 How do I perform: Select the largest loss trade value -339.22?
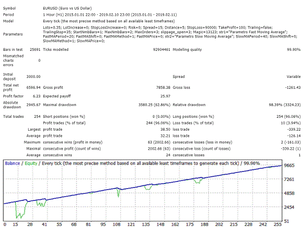point(294,129)
